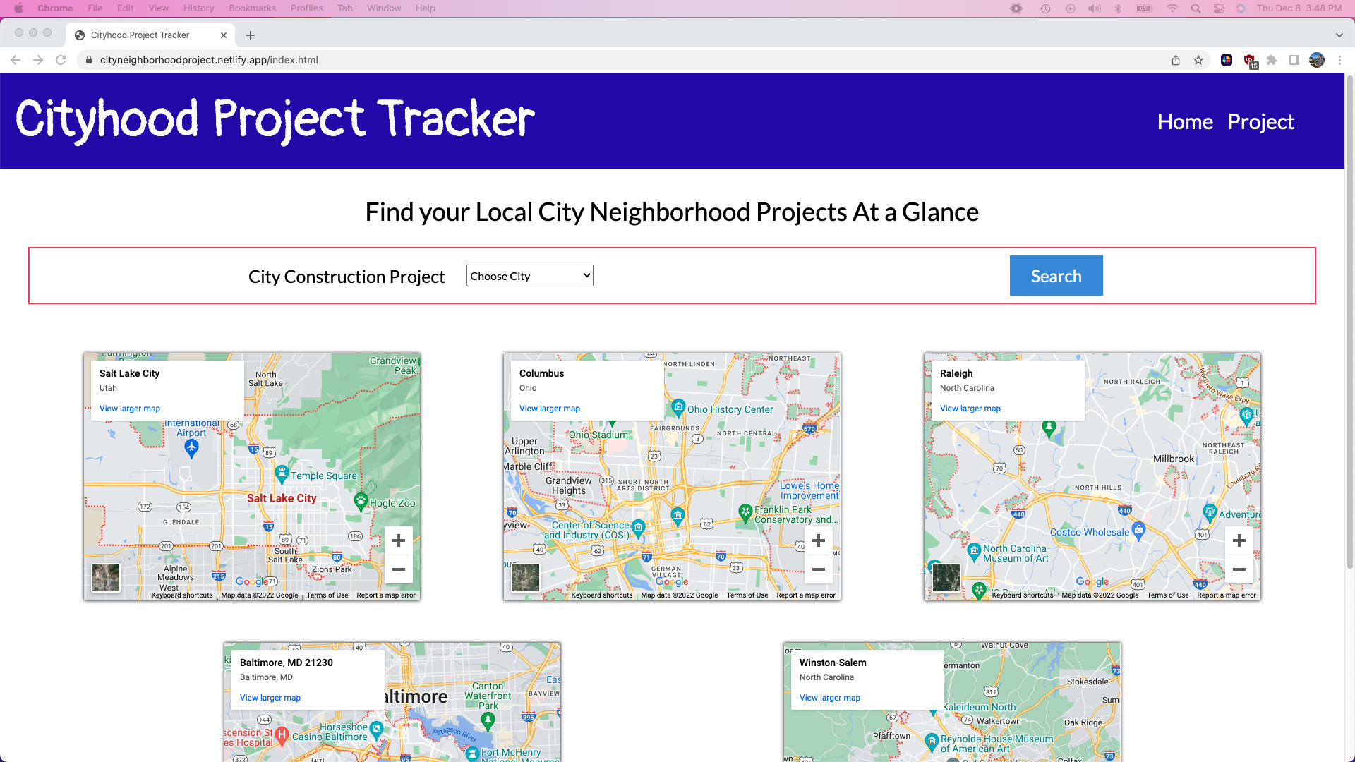This screenshot has height=762, width=1355.
Task: Open Control Center in menu bar
Action: pyautogui.click(x=1219, y=8)
